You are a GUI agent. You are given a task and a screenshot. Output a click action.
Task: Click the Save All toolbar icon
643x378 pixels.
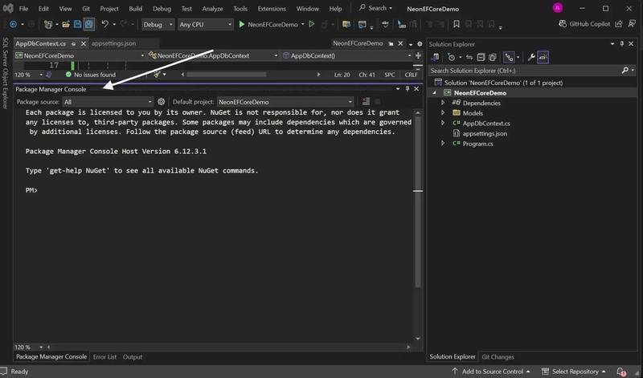click(89, 24)
